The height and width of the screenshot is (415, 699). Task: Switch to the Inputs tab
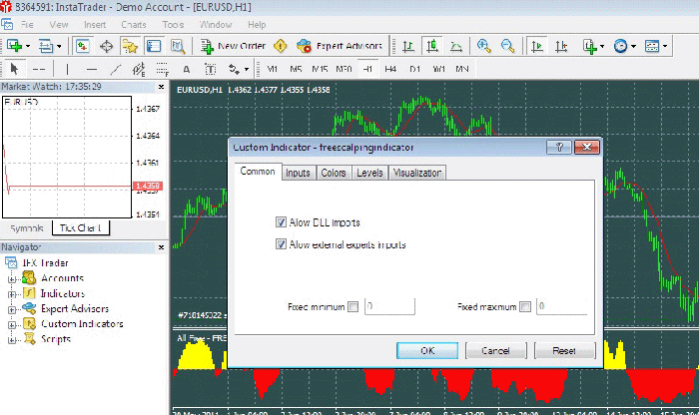(x=298, y=173)
